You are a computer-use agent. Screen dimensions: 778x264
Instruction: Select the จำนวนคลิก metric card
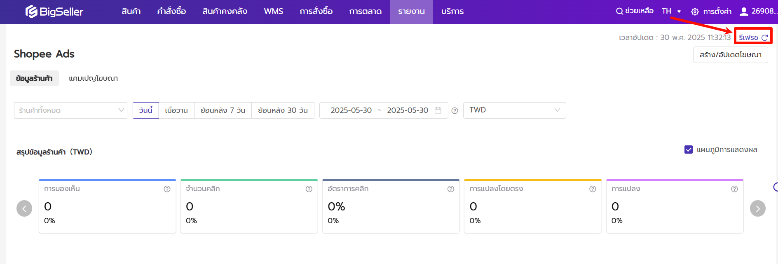point(249,206)
